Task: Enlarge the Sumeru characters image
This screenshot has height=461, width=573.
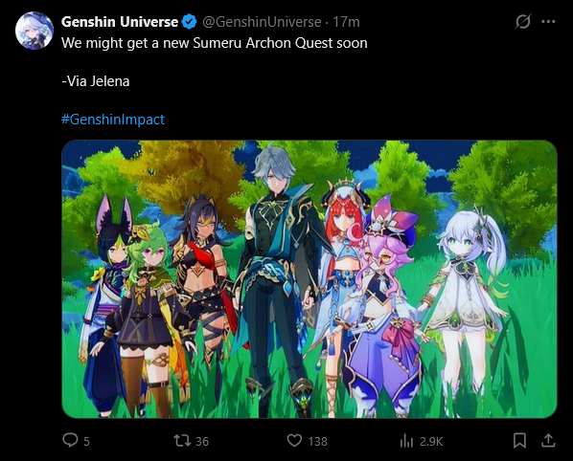Action: [x=309, y=279]
